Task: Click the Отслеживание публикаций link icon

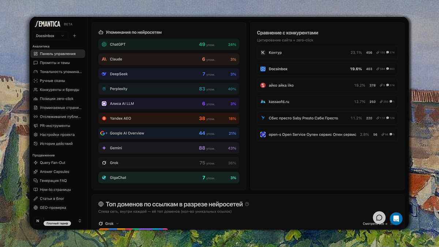Action: click(35, 117)
